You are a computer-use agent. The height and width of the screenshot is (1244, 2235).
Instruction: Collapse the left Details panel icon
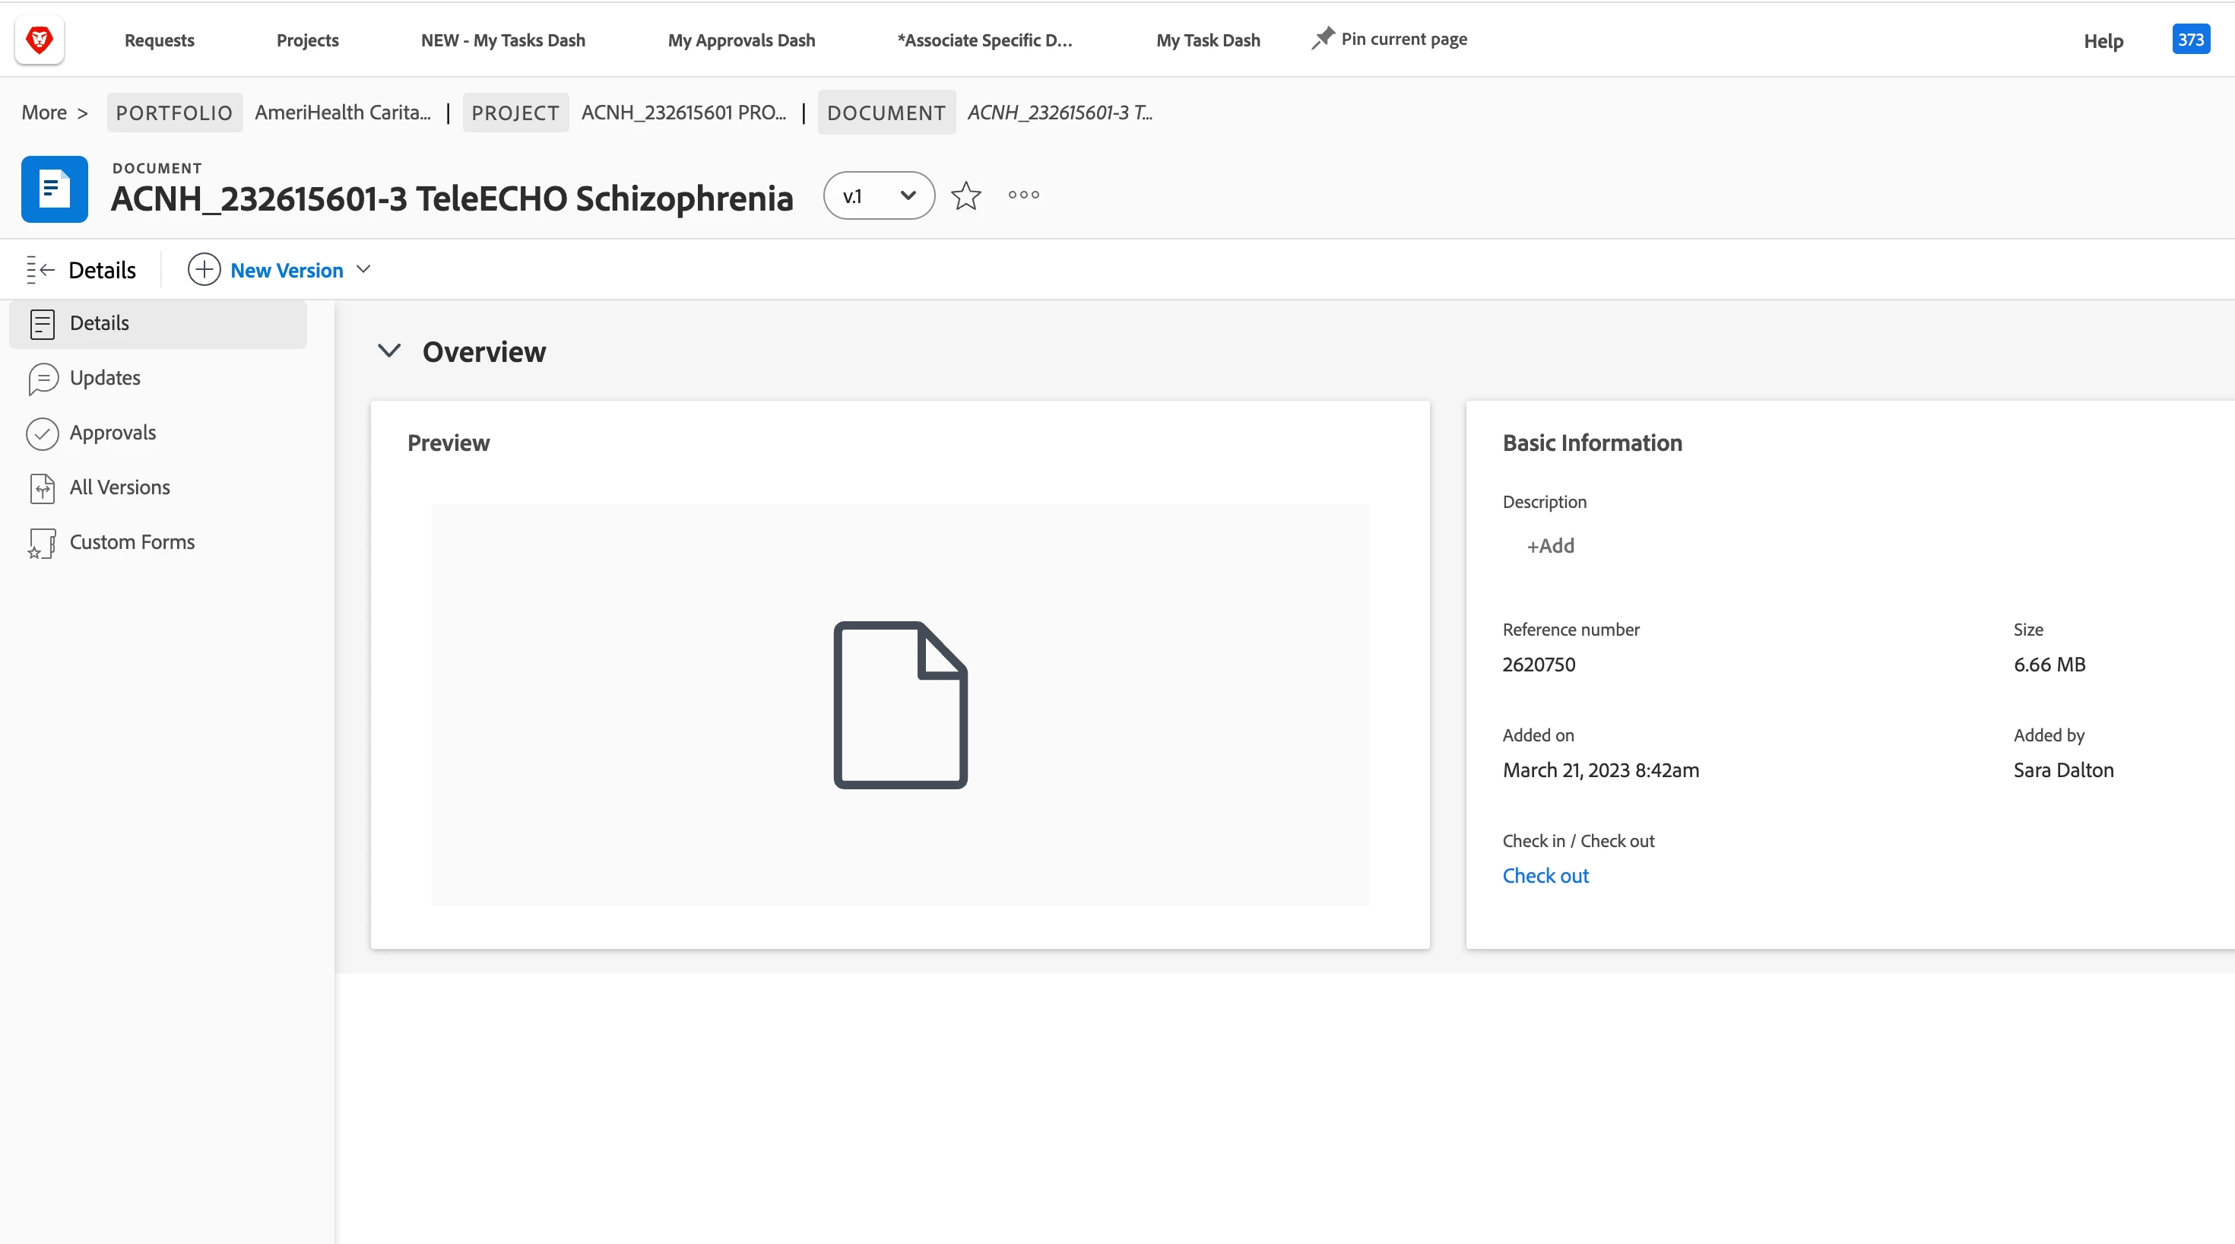pos(40,270)
